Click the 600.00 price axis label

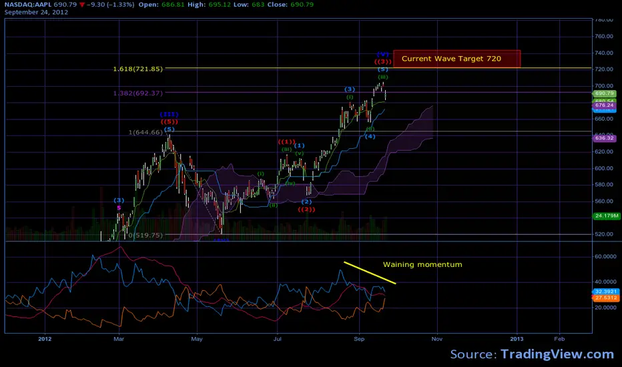coord(604,168)
